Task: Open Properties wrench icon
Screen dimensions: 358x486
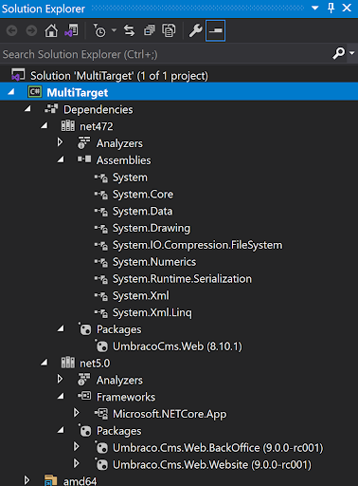Action: pos(195,30)
